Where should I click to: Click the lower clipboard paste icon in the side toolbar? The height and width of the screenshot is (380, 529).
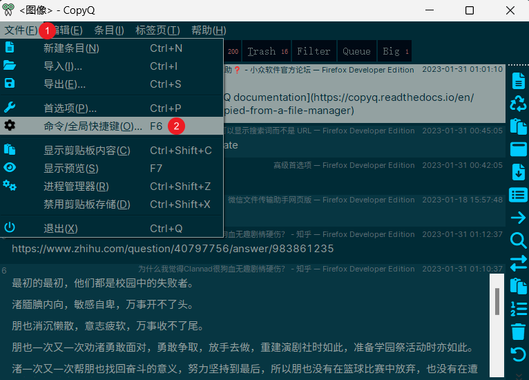tap(518, 286)
